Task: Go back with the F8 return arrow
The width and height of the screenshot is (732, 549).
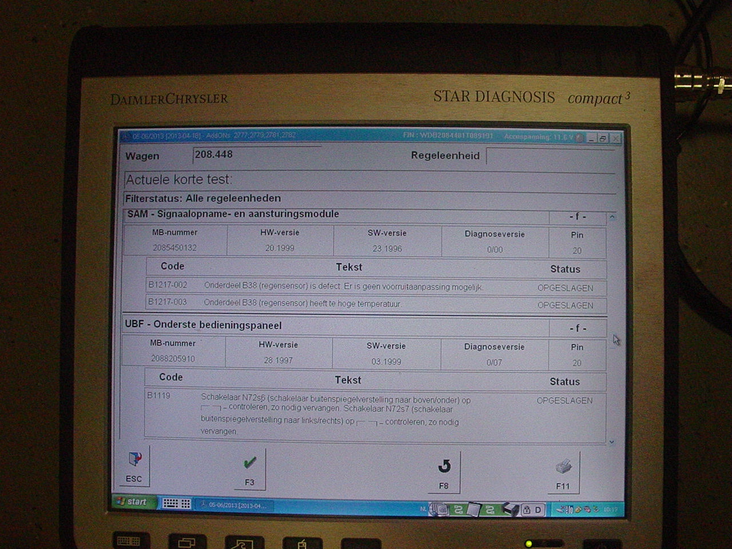Action: click(x=444, y=466)
